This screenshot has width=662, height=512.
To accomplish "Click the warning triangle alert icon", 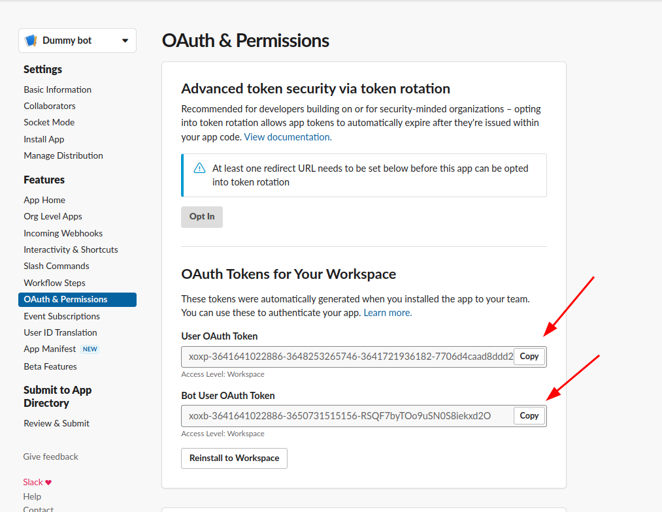I will [x=200, y=168].
